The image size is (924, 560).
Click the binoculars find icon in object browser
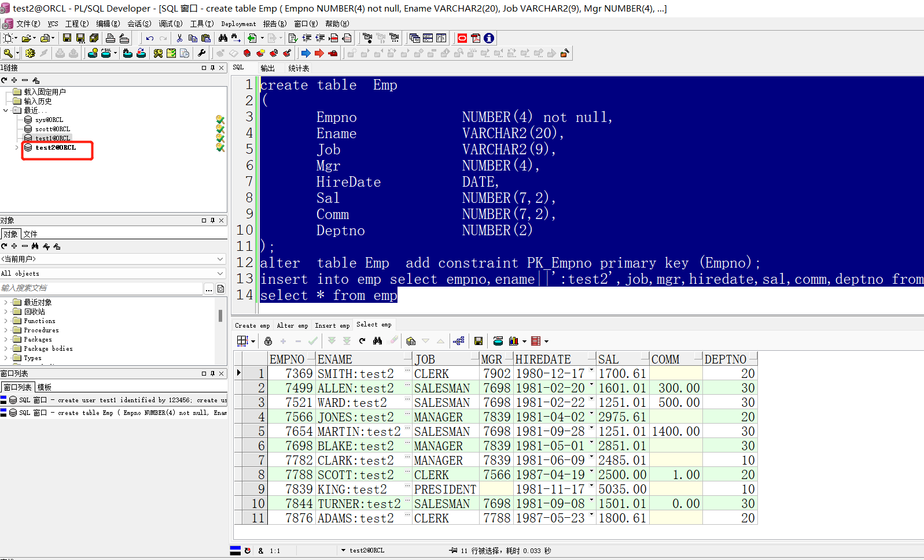pos(35,246)
